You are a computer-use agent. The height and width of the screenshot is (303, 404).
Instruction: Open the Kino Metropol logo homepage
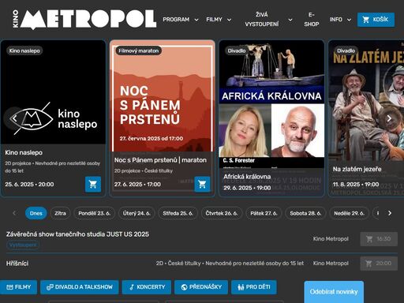tap(84, 19)
